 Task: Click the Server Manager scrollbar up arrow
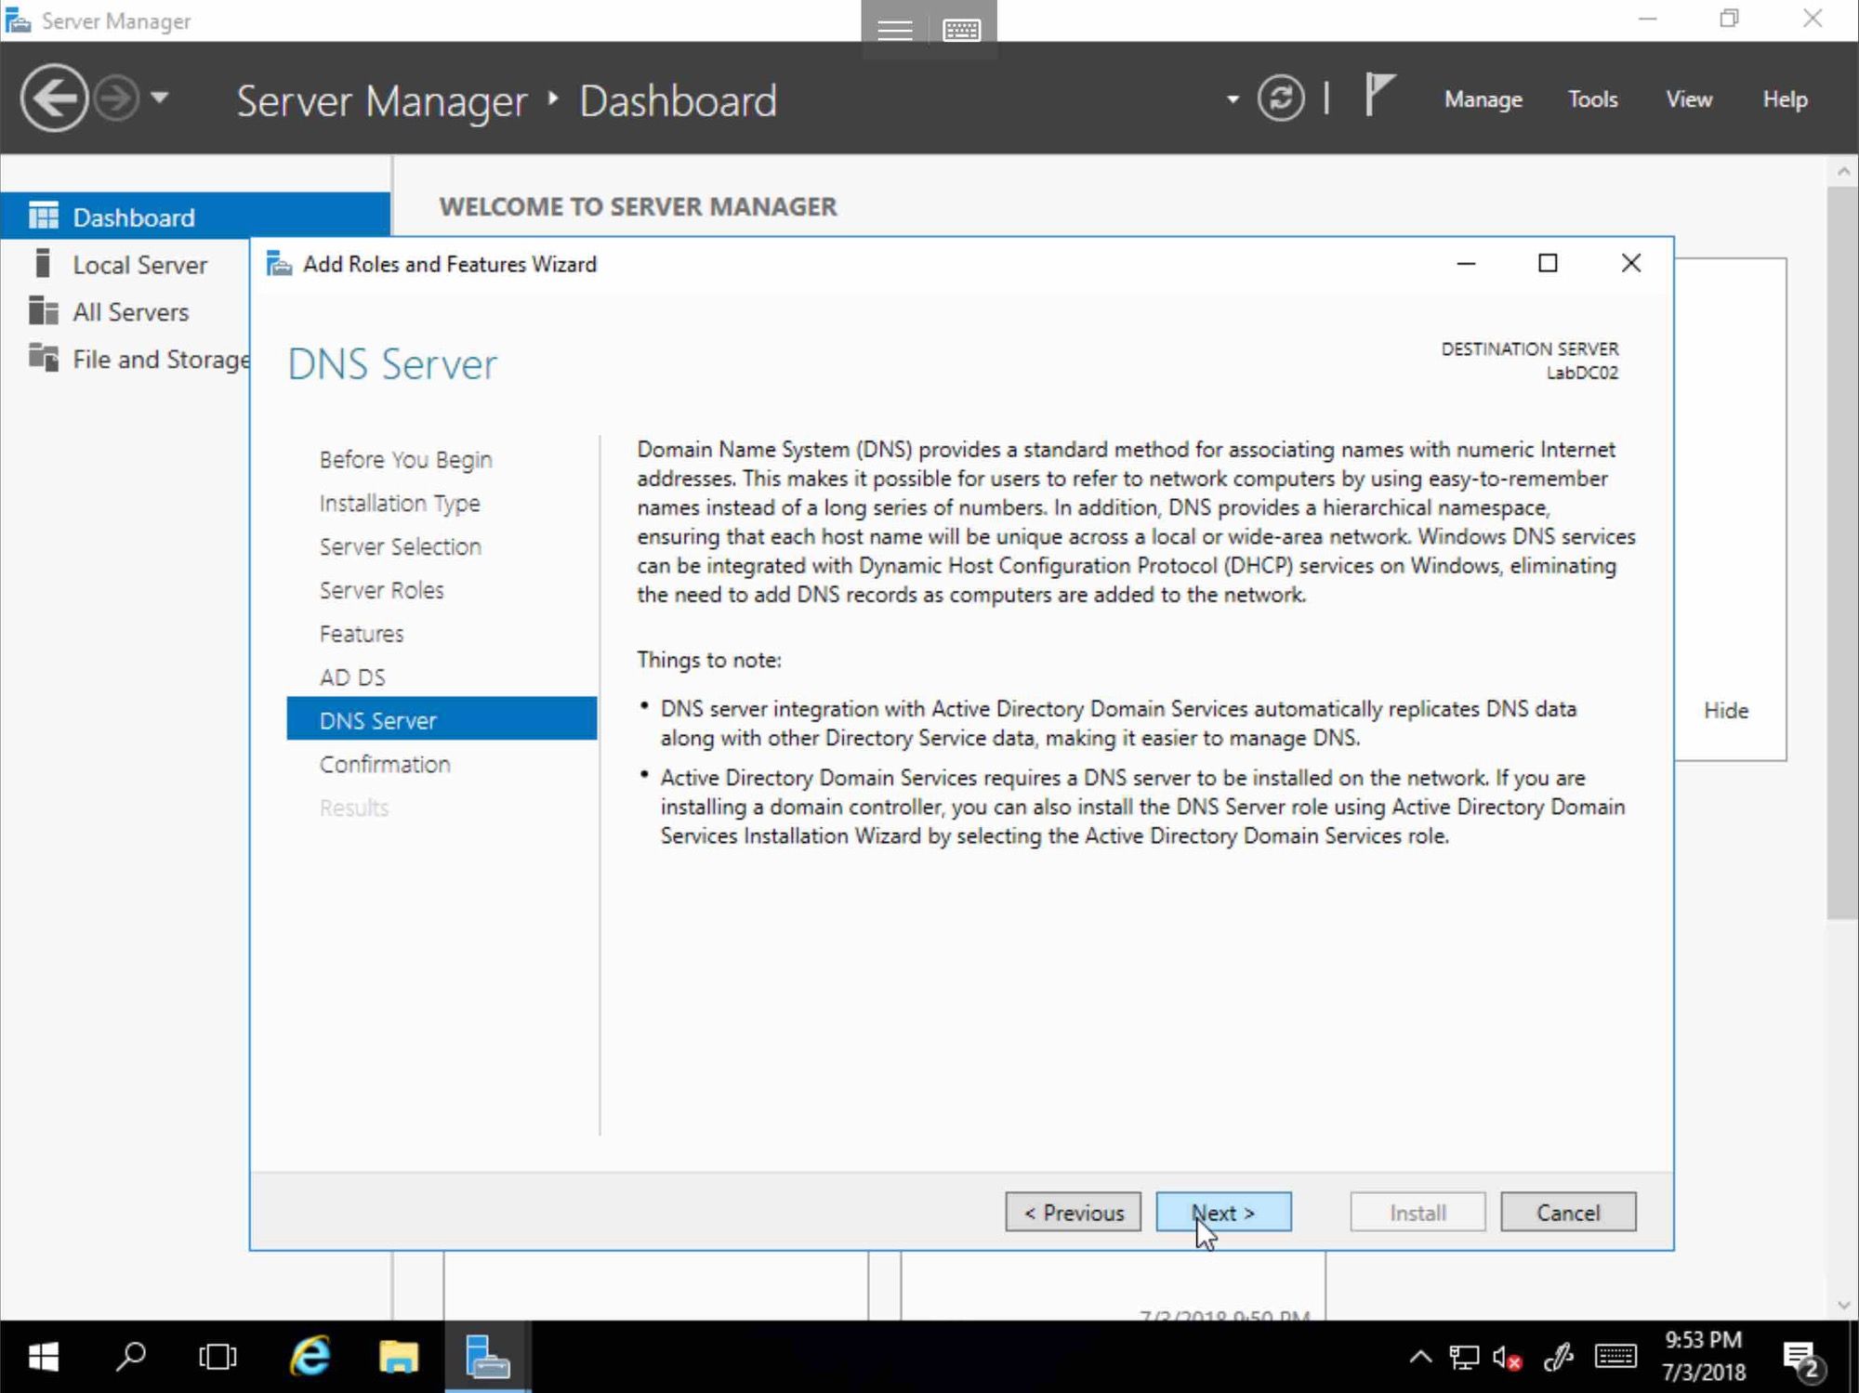point(1843,171)
